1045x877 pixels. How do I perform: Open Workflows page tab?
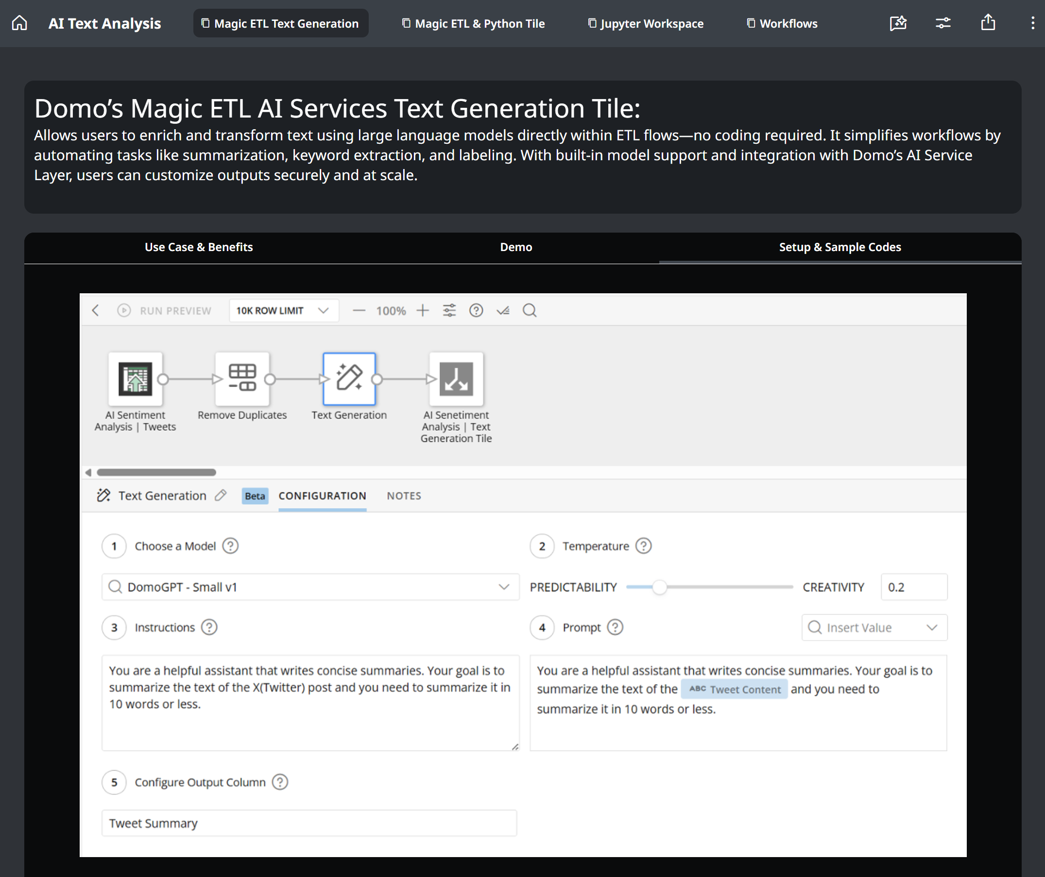(782, 23)
